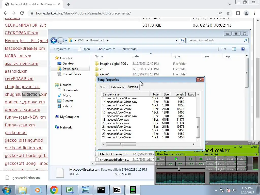The width and height of the screenshot is (260, 195).
Task: Open the Explorer recent locations dropdown
Action: [66, 40]
